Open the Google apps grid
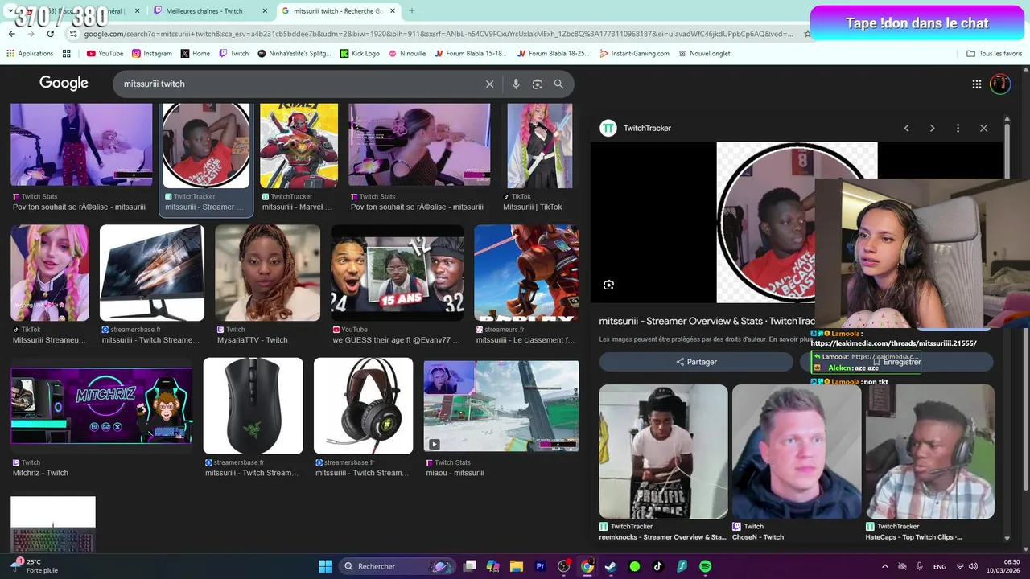Screen dimensions: 1030x579 pos(976,84)
